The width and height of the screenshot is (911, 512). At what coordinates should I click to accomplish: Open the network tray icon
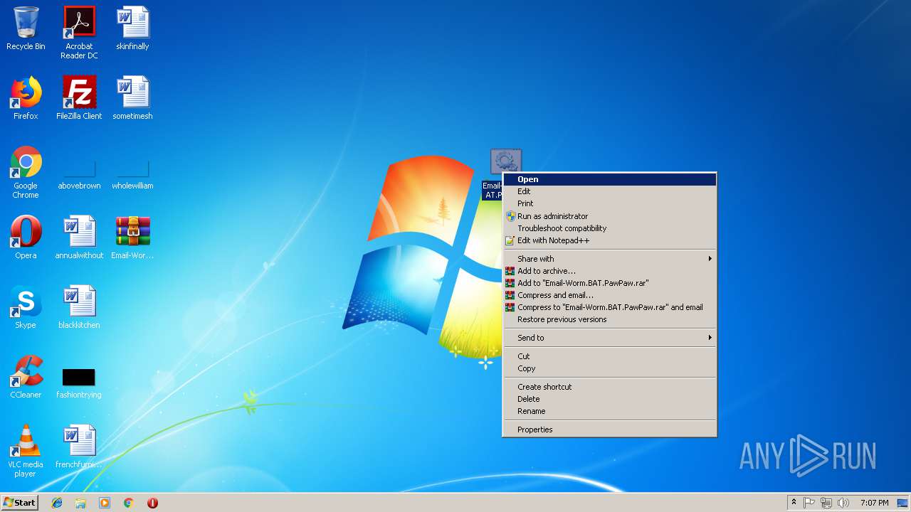(x=826, y=503)
